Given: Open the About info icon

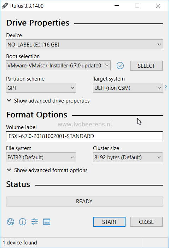Looking at the screenshot, I should point(23,222).
